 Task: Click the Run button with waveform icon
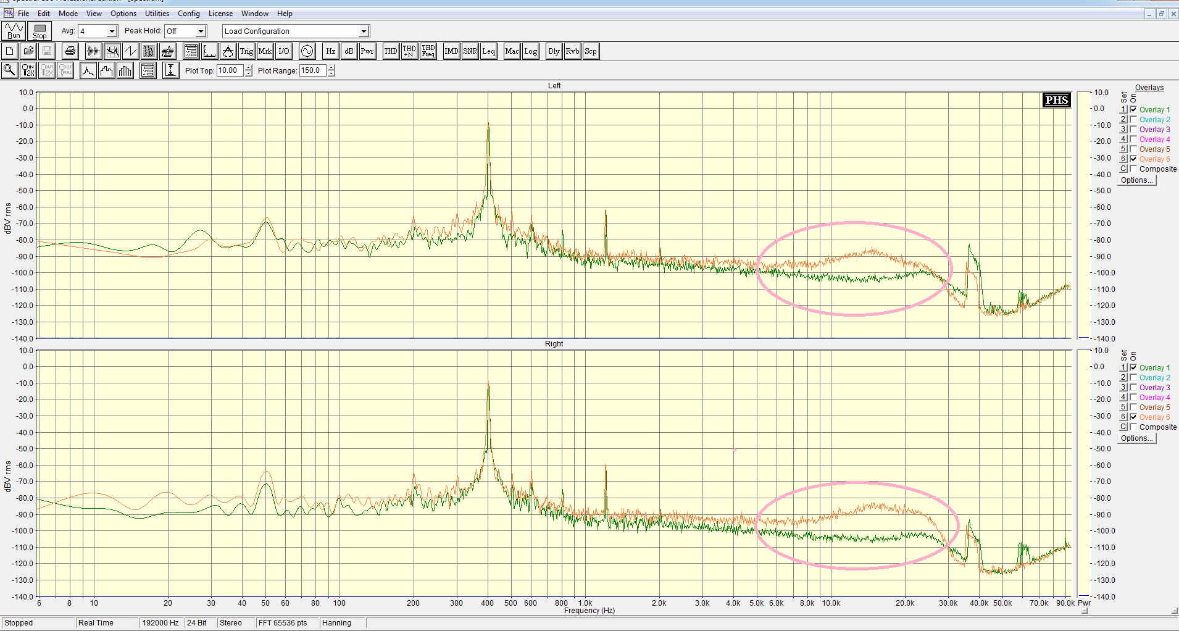pos(14,31)
